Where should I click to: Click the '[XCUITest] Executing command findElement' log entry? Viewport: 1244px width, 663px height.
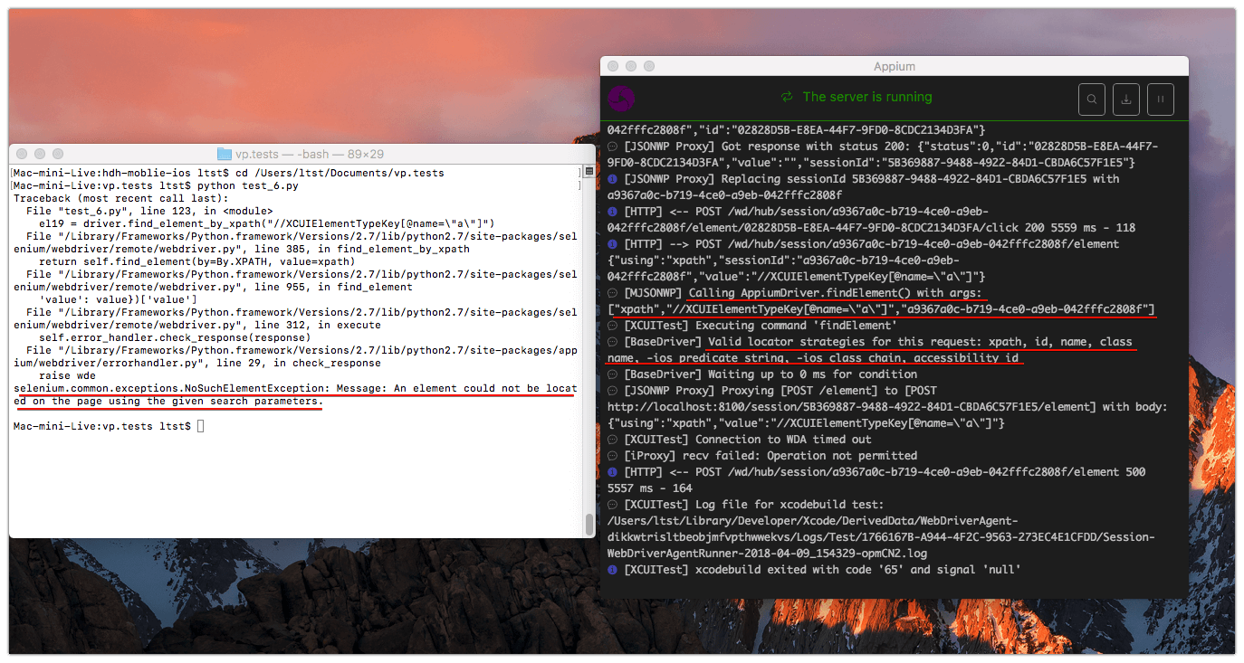tap(761, 326)
